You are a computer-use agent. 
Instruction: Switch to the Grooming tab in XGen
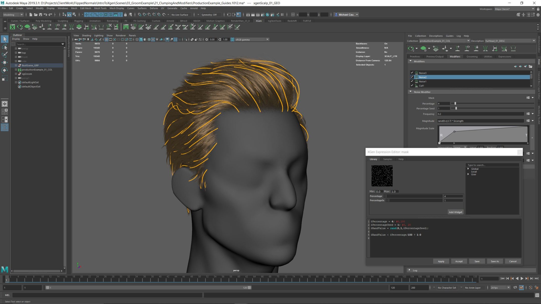tap(472, 57)
